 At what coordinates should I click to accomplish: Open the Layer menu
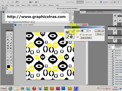coord(18,5)
